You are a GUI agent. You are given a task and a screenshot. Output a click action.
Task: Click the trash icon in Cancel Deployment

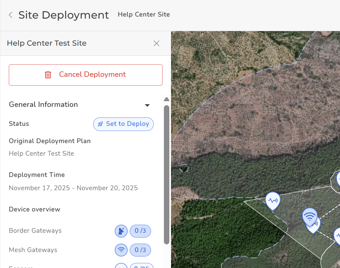[x=48, y=75]
